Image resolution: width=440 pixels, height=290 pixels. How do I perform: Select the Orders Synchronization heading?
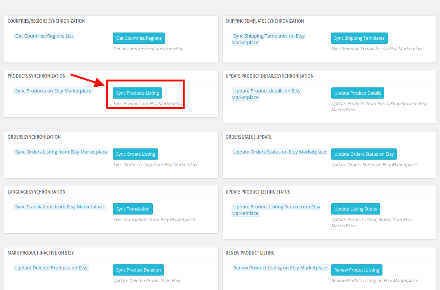34,137
